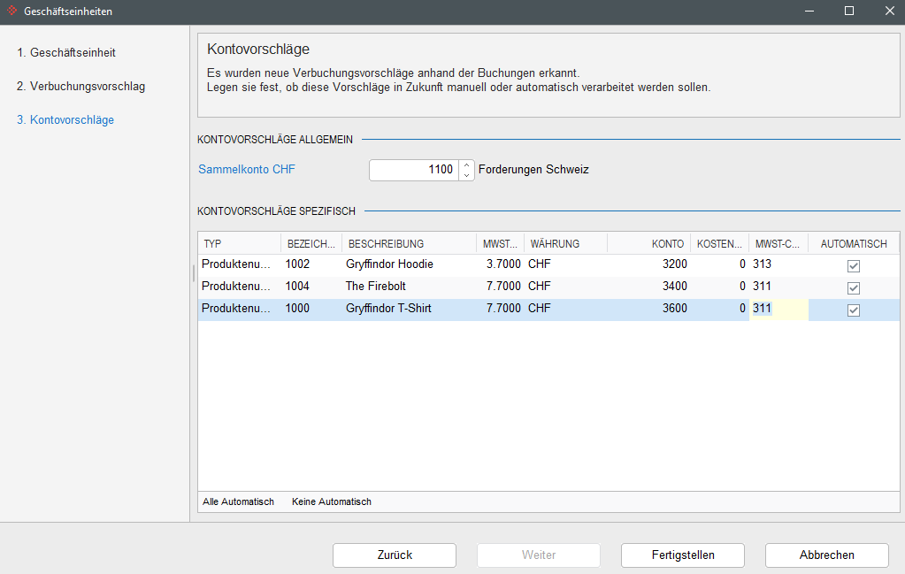Viewport: 905px width, 574px height.
Task: Go to step 2. Verbuchungsvorschlag
Action: pos(81,86)
